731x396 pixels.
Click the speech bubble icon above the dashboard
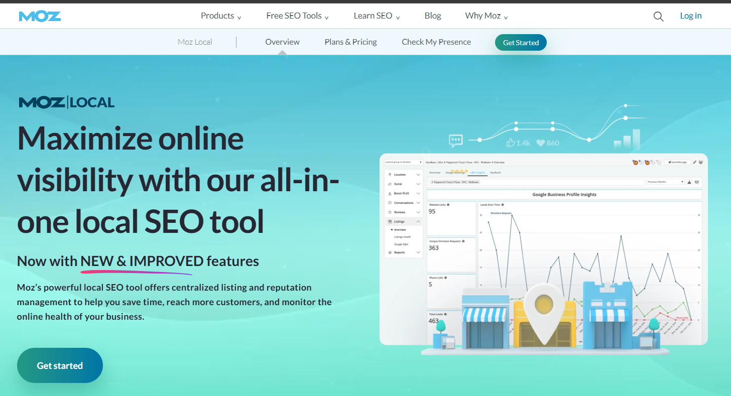[456, 141]
